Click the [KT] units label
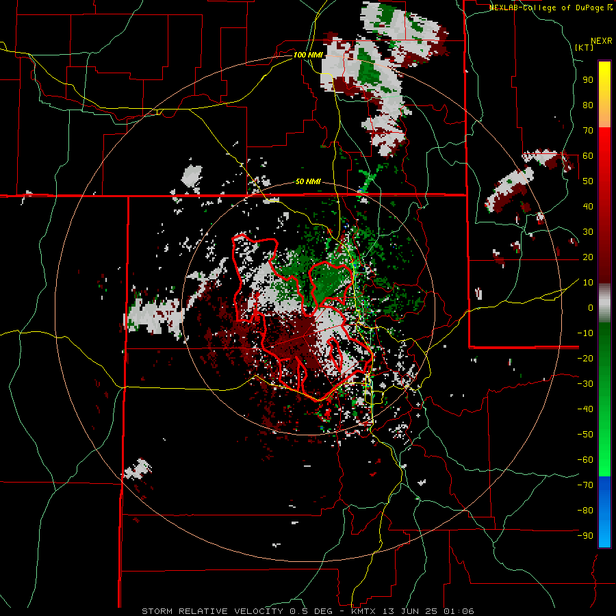The height and width of the screenshot is (616, 616). click(584, 47)
